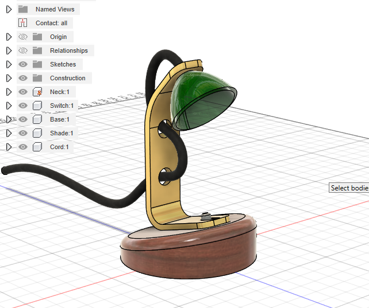The width and height of the screenshot is (369, 308).
Task: Click the Origin folder icon
Action: pyautogui.click(x=37, y=37)
